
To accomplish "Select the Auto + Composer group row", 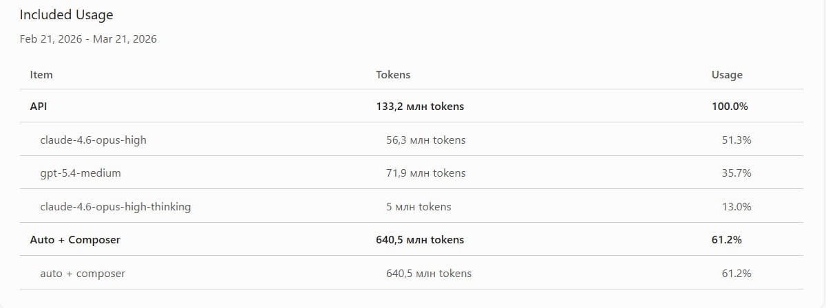I will point(75,240).
